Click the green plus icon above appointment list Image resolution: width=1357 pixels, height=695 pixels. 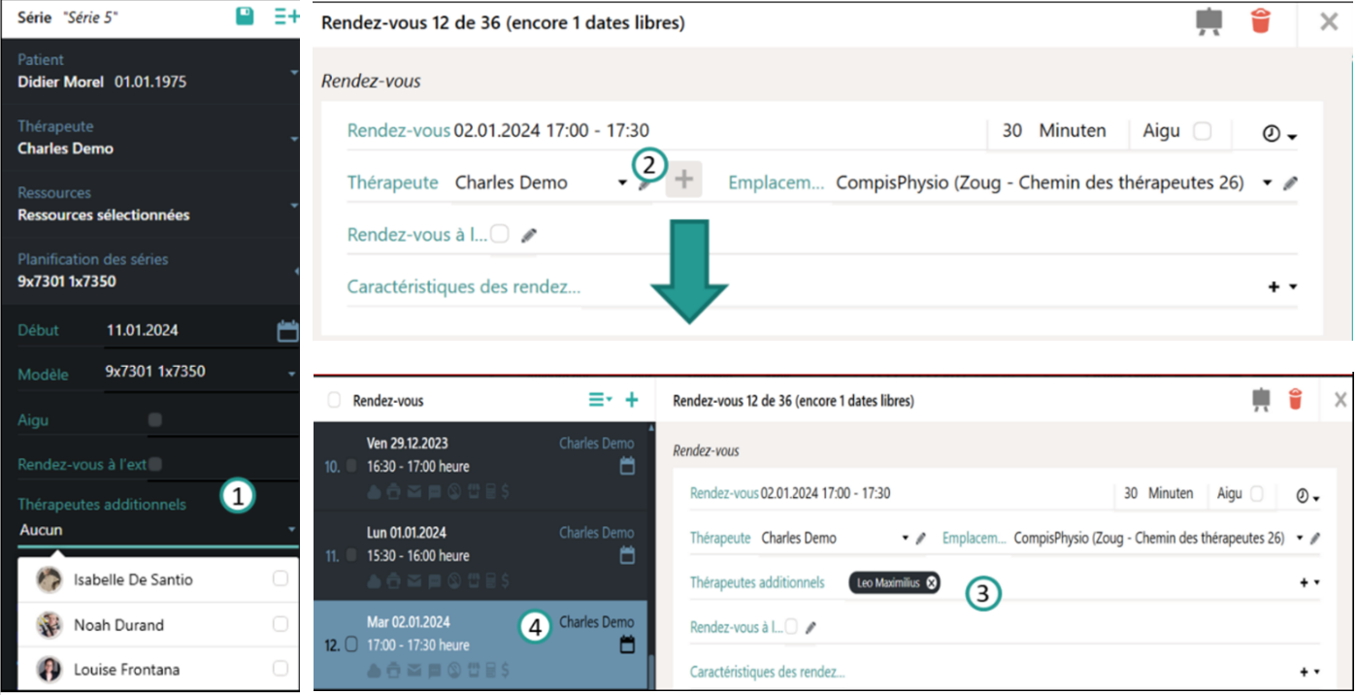pos(632,400)
